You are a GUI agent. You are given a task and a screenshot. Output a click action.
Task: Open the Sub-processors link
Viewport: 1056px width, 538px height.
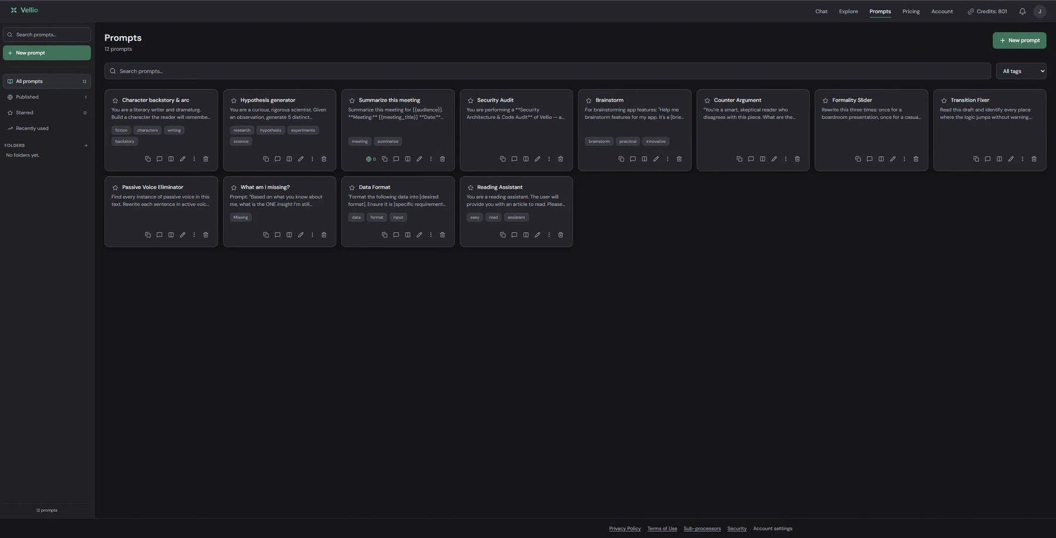pyautogui.click(x=702, y=529)
